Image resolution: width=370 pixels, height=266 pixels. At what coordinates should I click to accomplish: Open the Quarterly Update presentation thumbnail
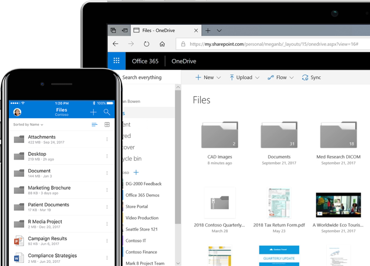[279, 256]
